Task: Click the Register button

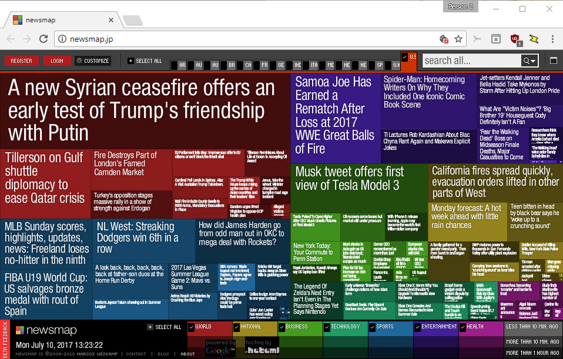Action: (x=21, y=61)
